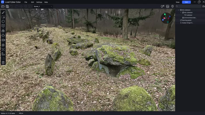The height and width of the screenshot is (115, 205).
Task: Switch to View mode
Action: point(178,2)
